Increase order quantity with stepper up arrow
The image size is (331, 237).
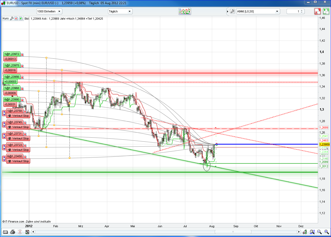302,10
